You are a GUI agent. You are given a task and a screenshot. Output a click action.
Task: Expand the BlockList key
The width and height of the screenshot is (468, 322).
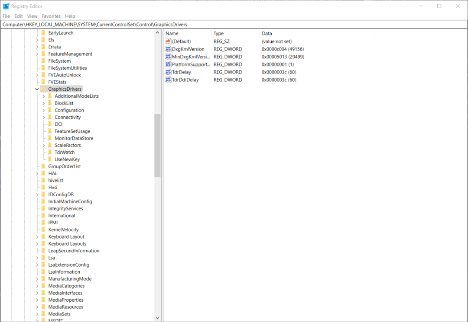44,103
